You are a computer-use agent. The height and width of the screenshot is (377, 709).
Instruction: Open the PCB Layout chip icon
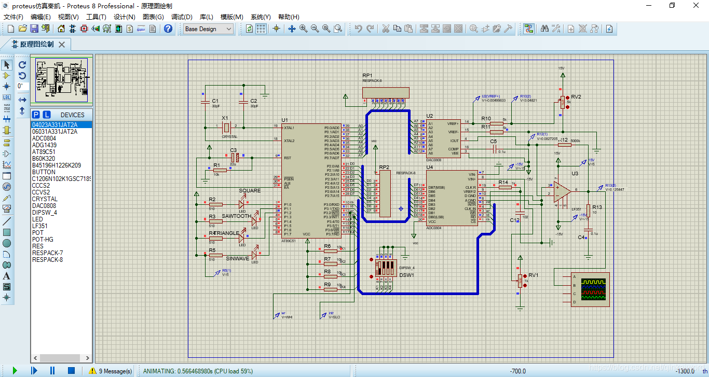(x=84, y=29)
